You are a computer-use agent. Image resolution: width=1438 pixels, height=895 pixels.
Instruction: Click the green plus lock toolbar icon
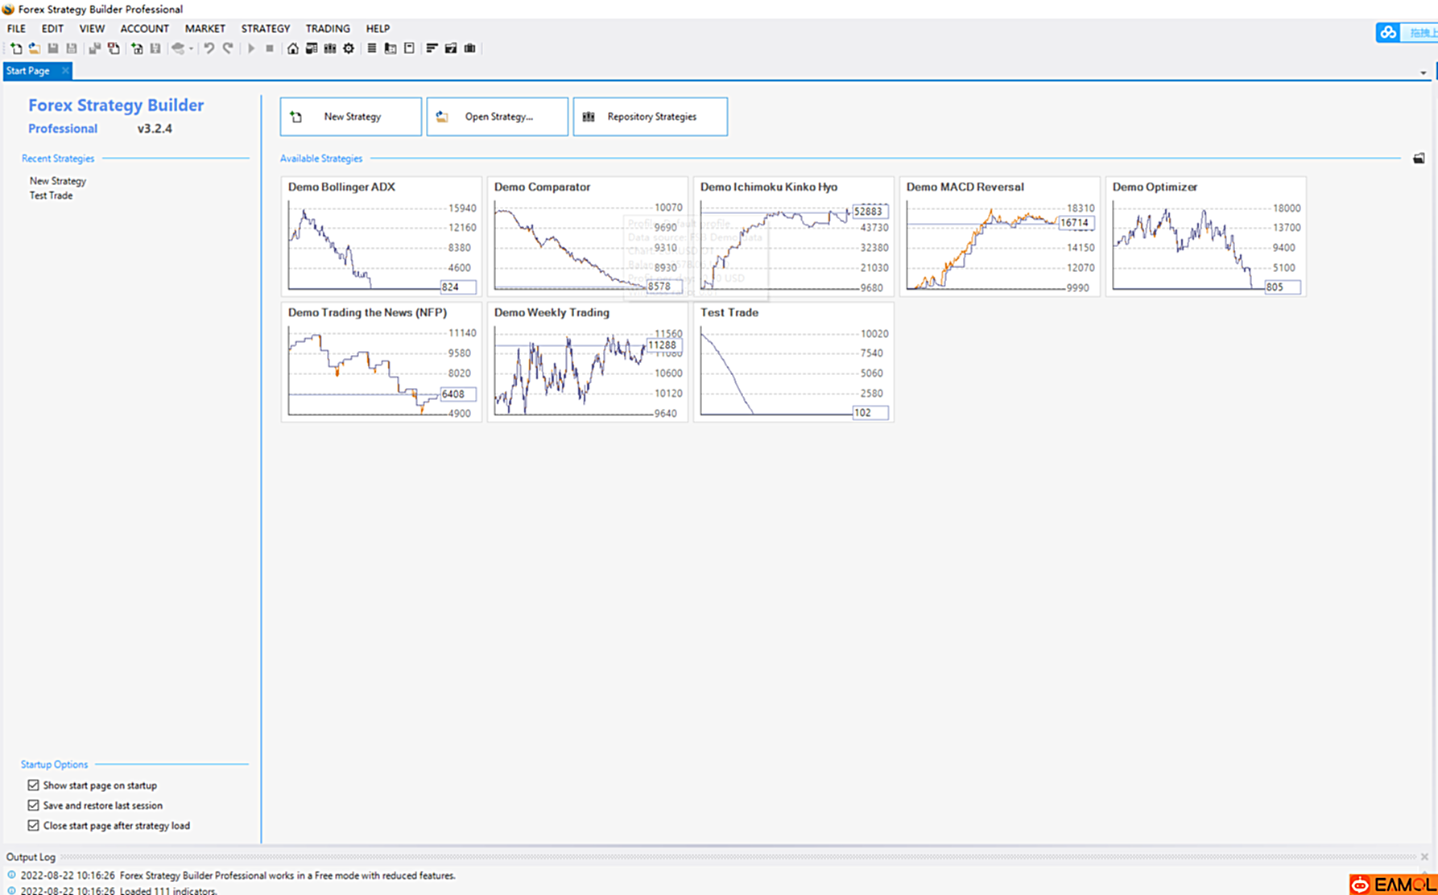tap(137, 48)
